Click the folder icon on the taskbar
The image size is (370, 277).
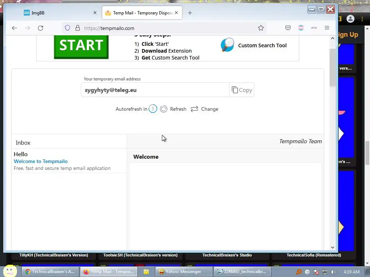click(146, 272)
